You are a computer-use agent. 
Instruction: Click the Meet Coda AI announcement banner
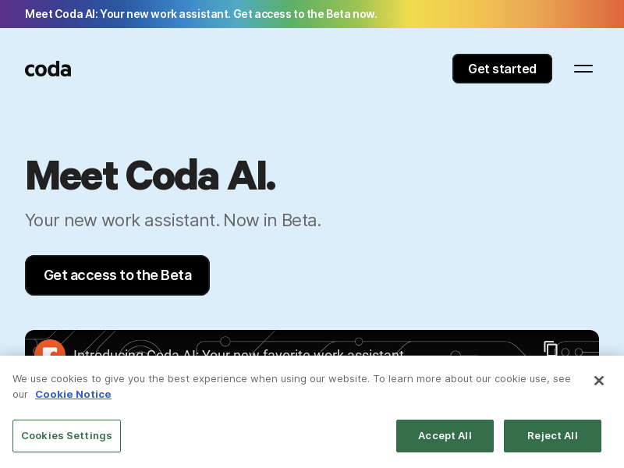click(x=201, y=14)
